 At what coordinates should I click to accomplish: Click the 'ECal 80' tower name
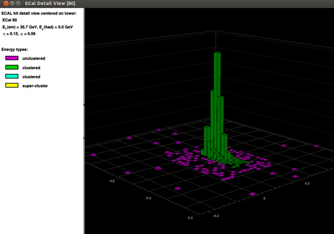pyautogui.click(x=10, y=20)
